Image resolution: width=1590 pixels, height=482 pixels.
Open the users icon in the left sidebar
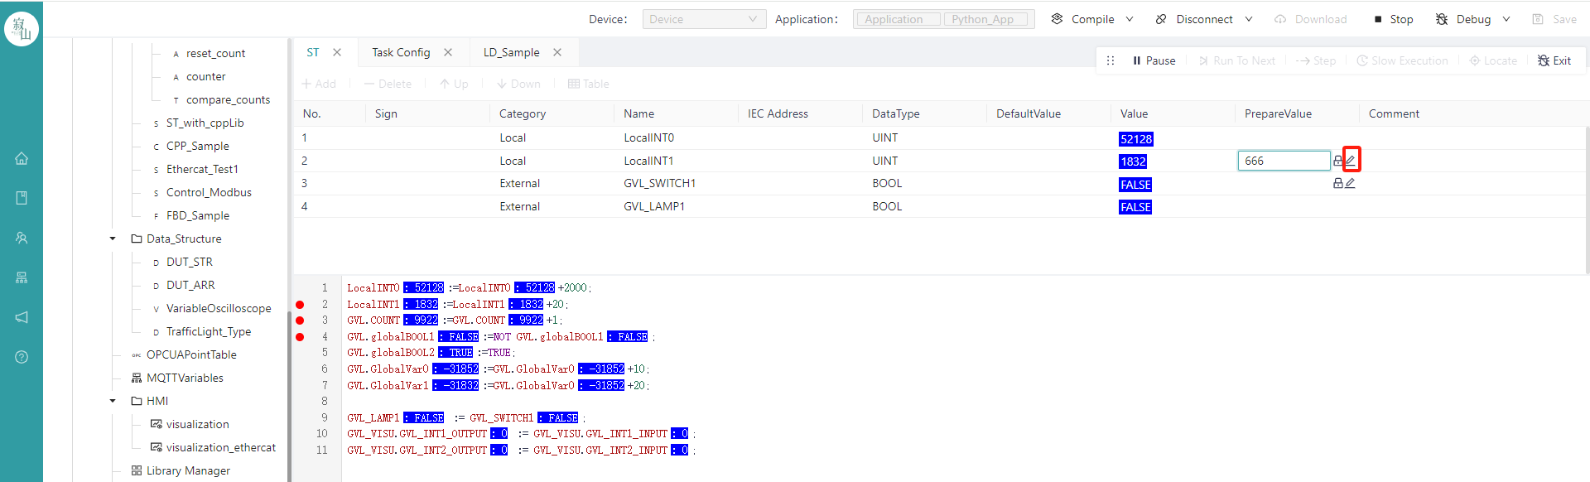tap(22, 238)
